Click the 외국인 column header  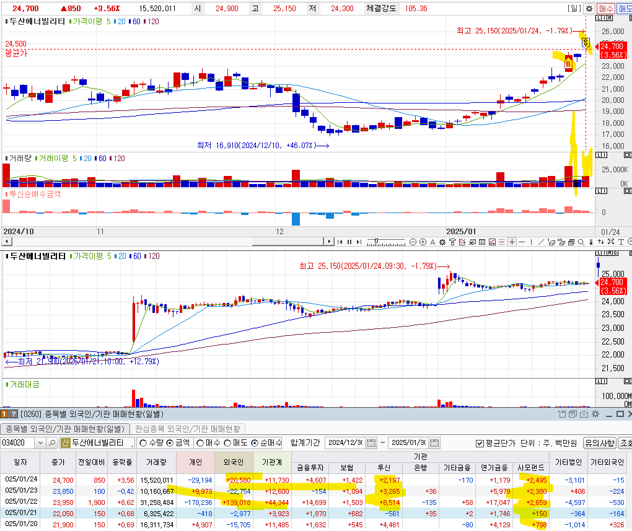tap(234, 462)
